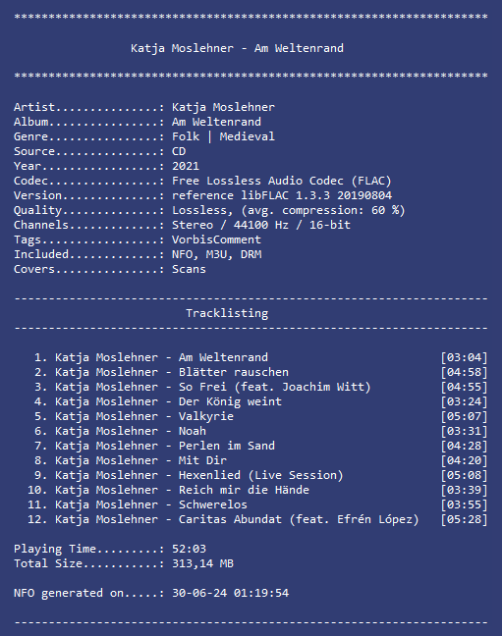Select track 3 So Frei feat. Joachim Witt

[x=260, y=387]
